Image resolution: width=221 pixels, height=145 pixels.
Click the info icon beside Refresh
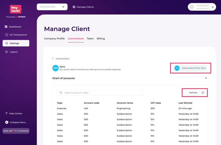[203, 93]
